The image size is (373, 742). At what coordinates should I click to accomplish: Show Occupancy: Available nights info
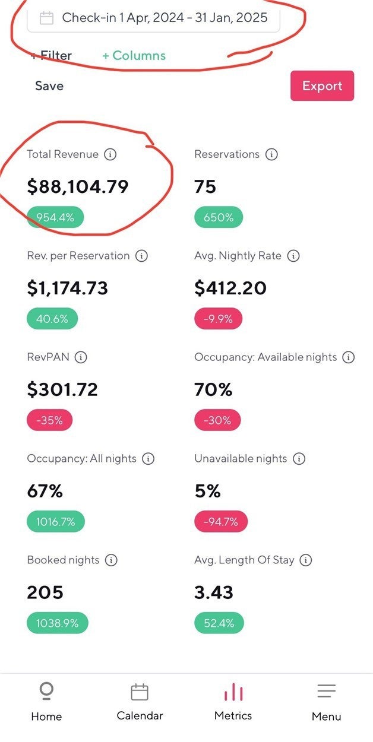(x=349, y=357)
